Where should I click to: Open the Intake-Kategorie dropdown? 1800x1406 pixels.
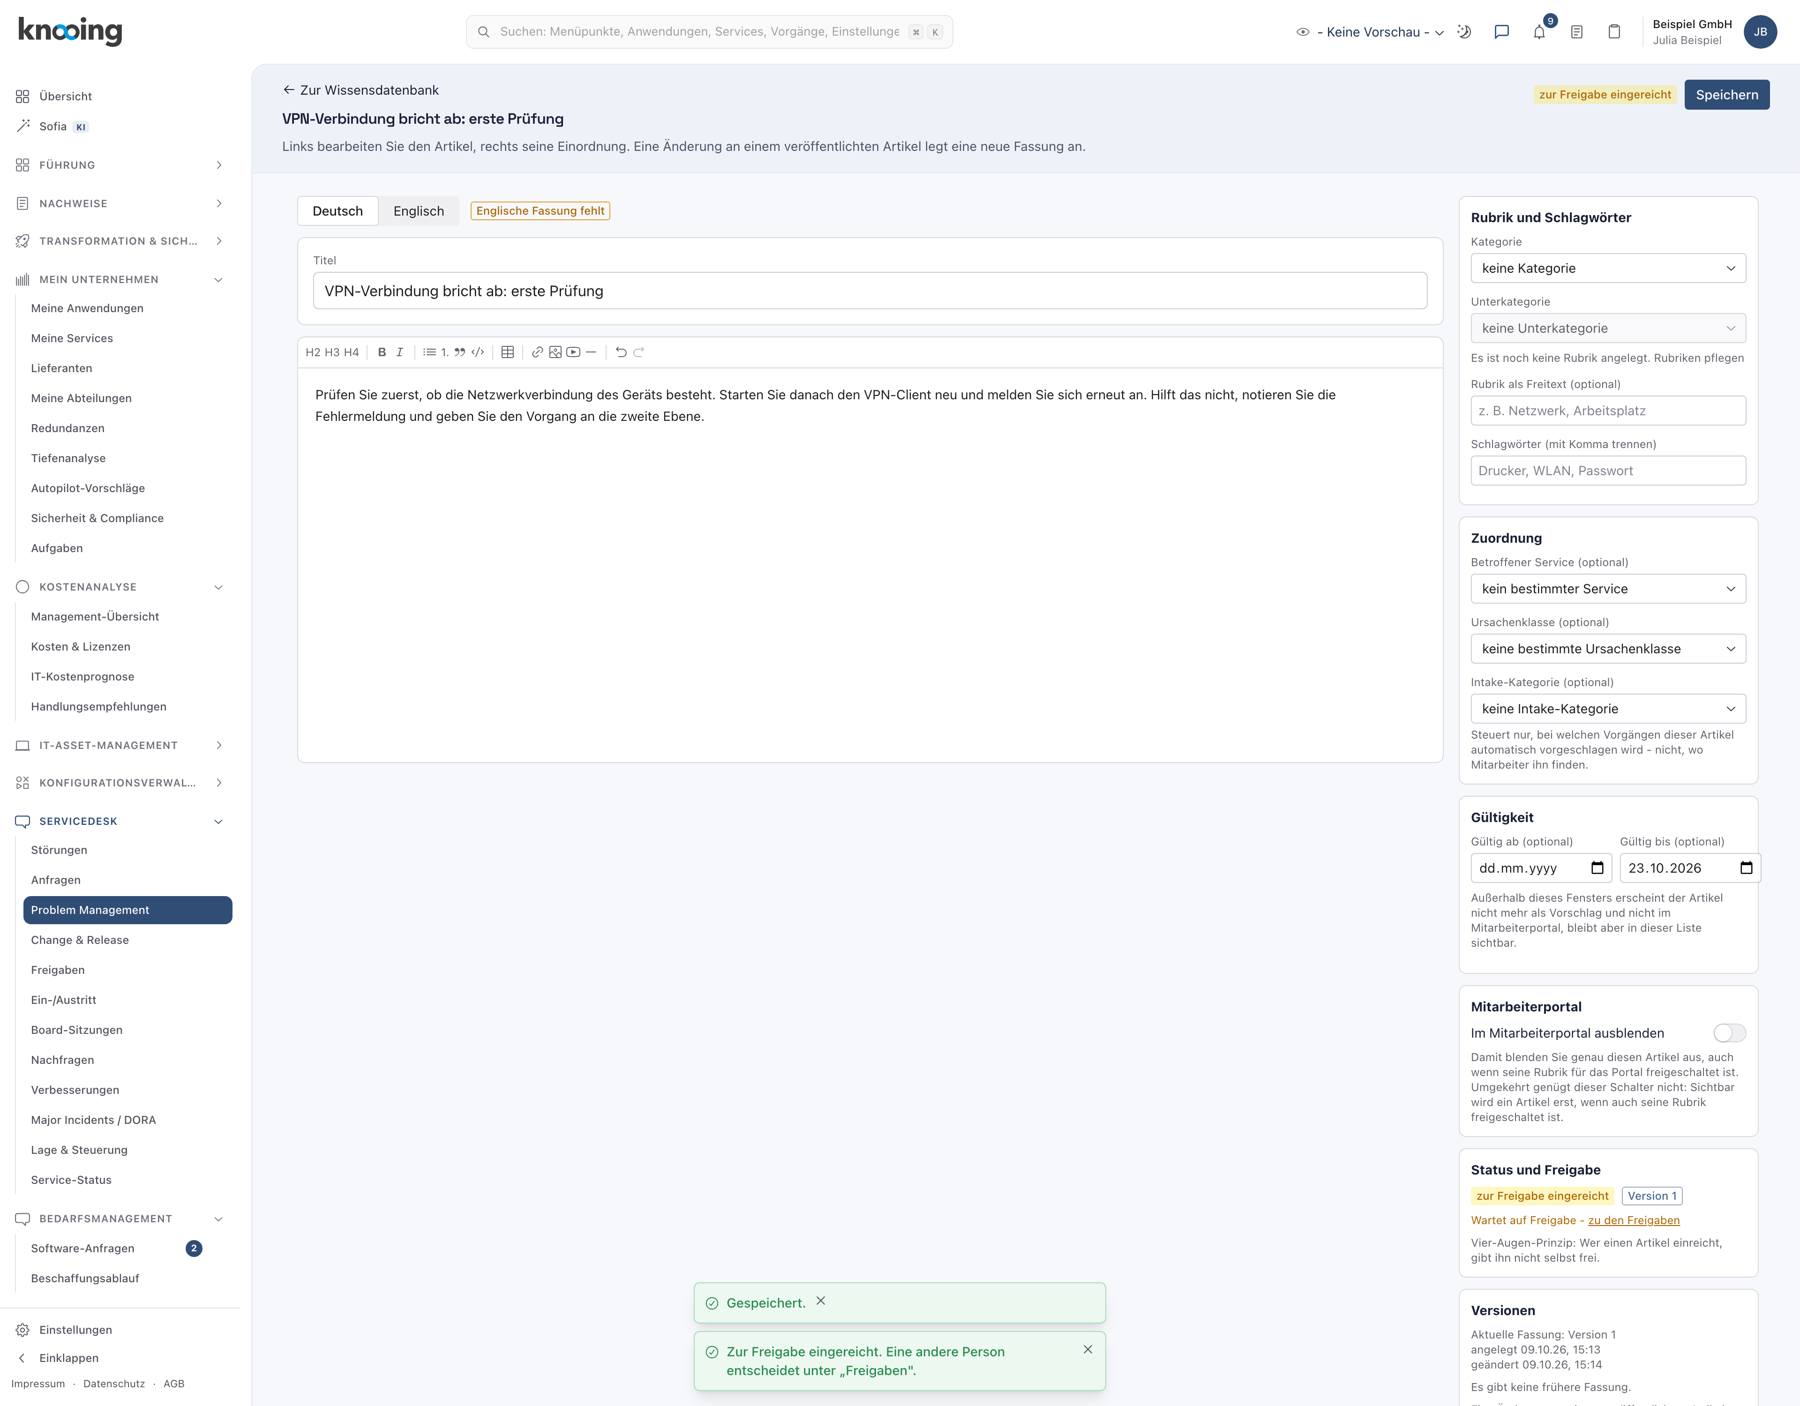pyautogui.click(x=1608, y=709)
